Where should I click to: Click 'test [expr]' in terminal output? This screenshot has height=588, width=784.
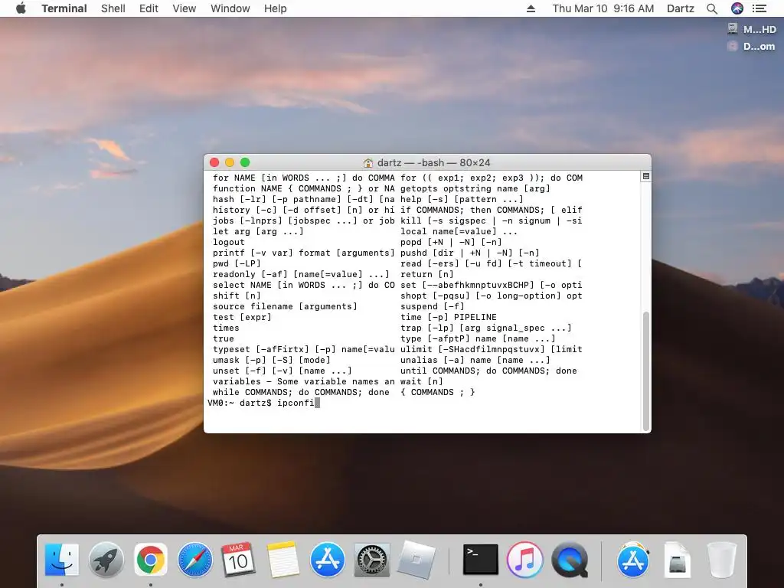(x=243, y=317)
